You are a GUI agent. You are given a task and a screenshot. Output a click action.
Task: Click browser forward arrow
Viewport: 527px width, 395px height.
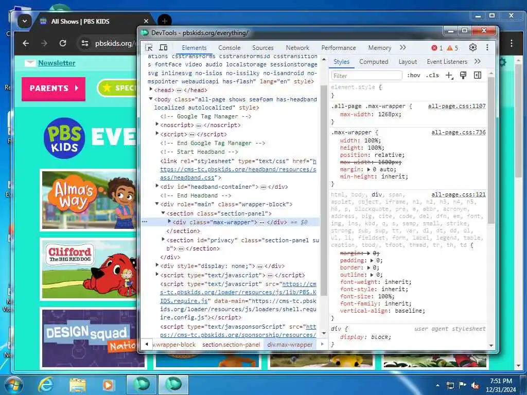[44, 43]
